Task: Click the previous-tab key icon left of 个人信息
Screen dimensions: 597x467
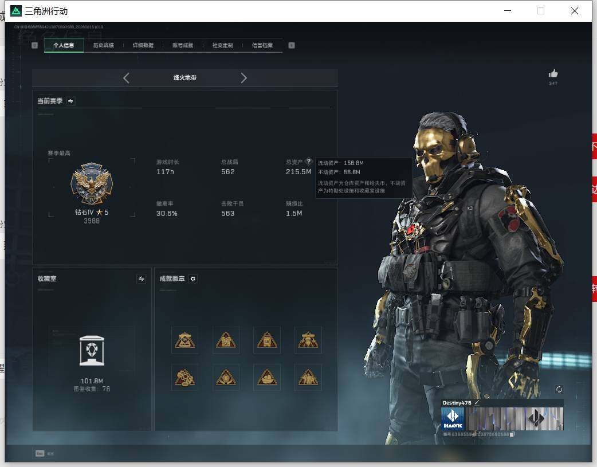Action: 34,45
